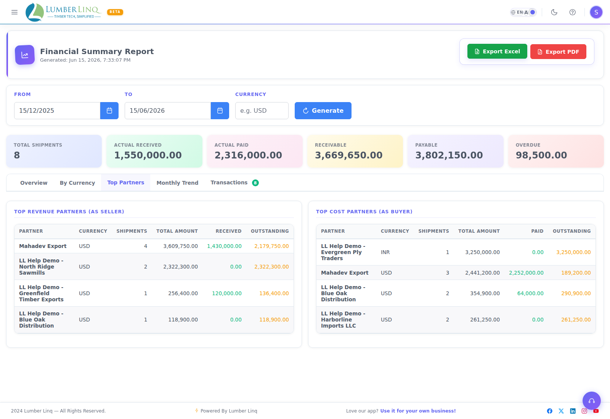Toggle the EN language switch
The width and height of the screenshot is (610, 419).
point(523,12)
